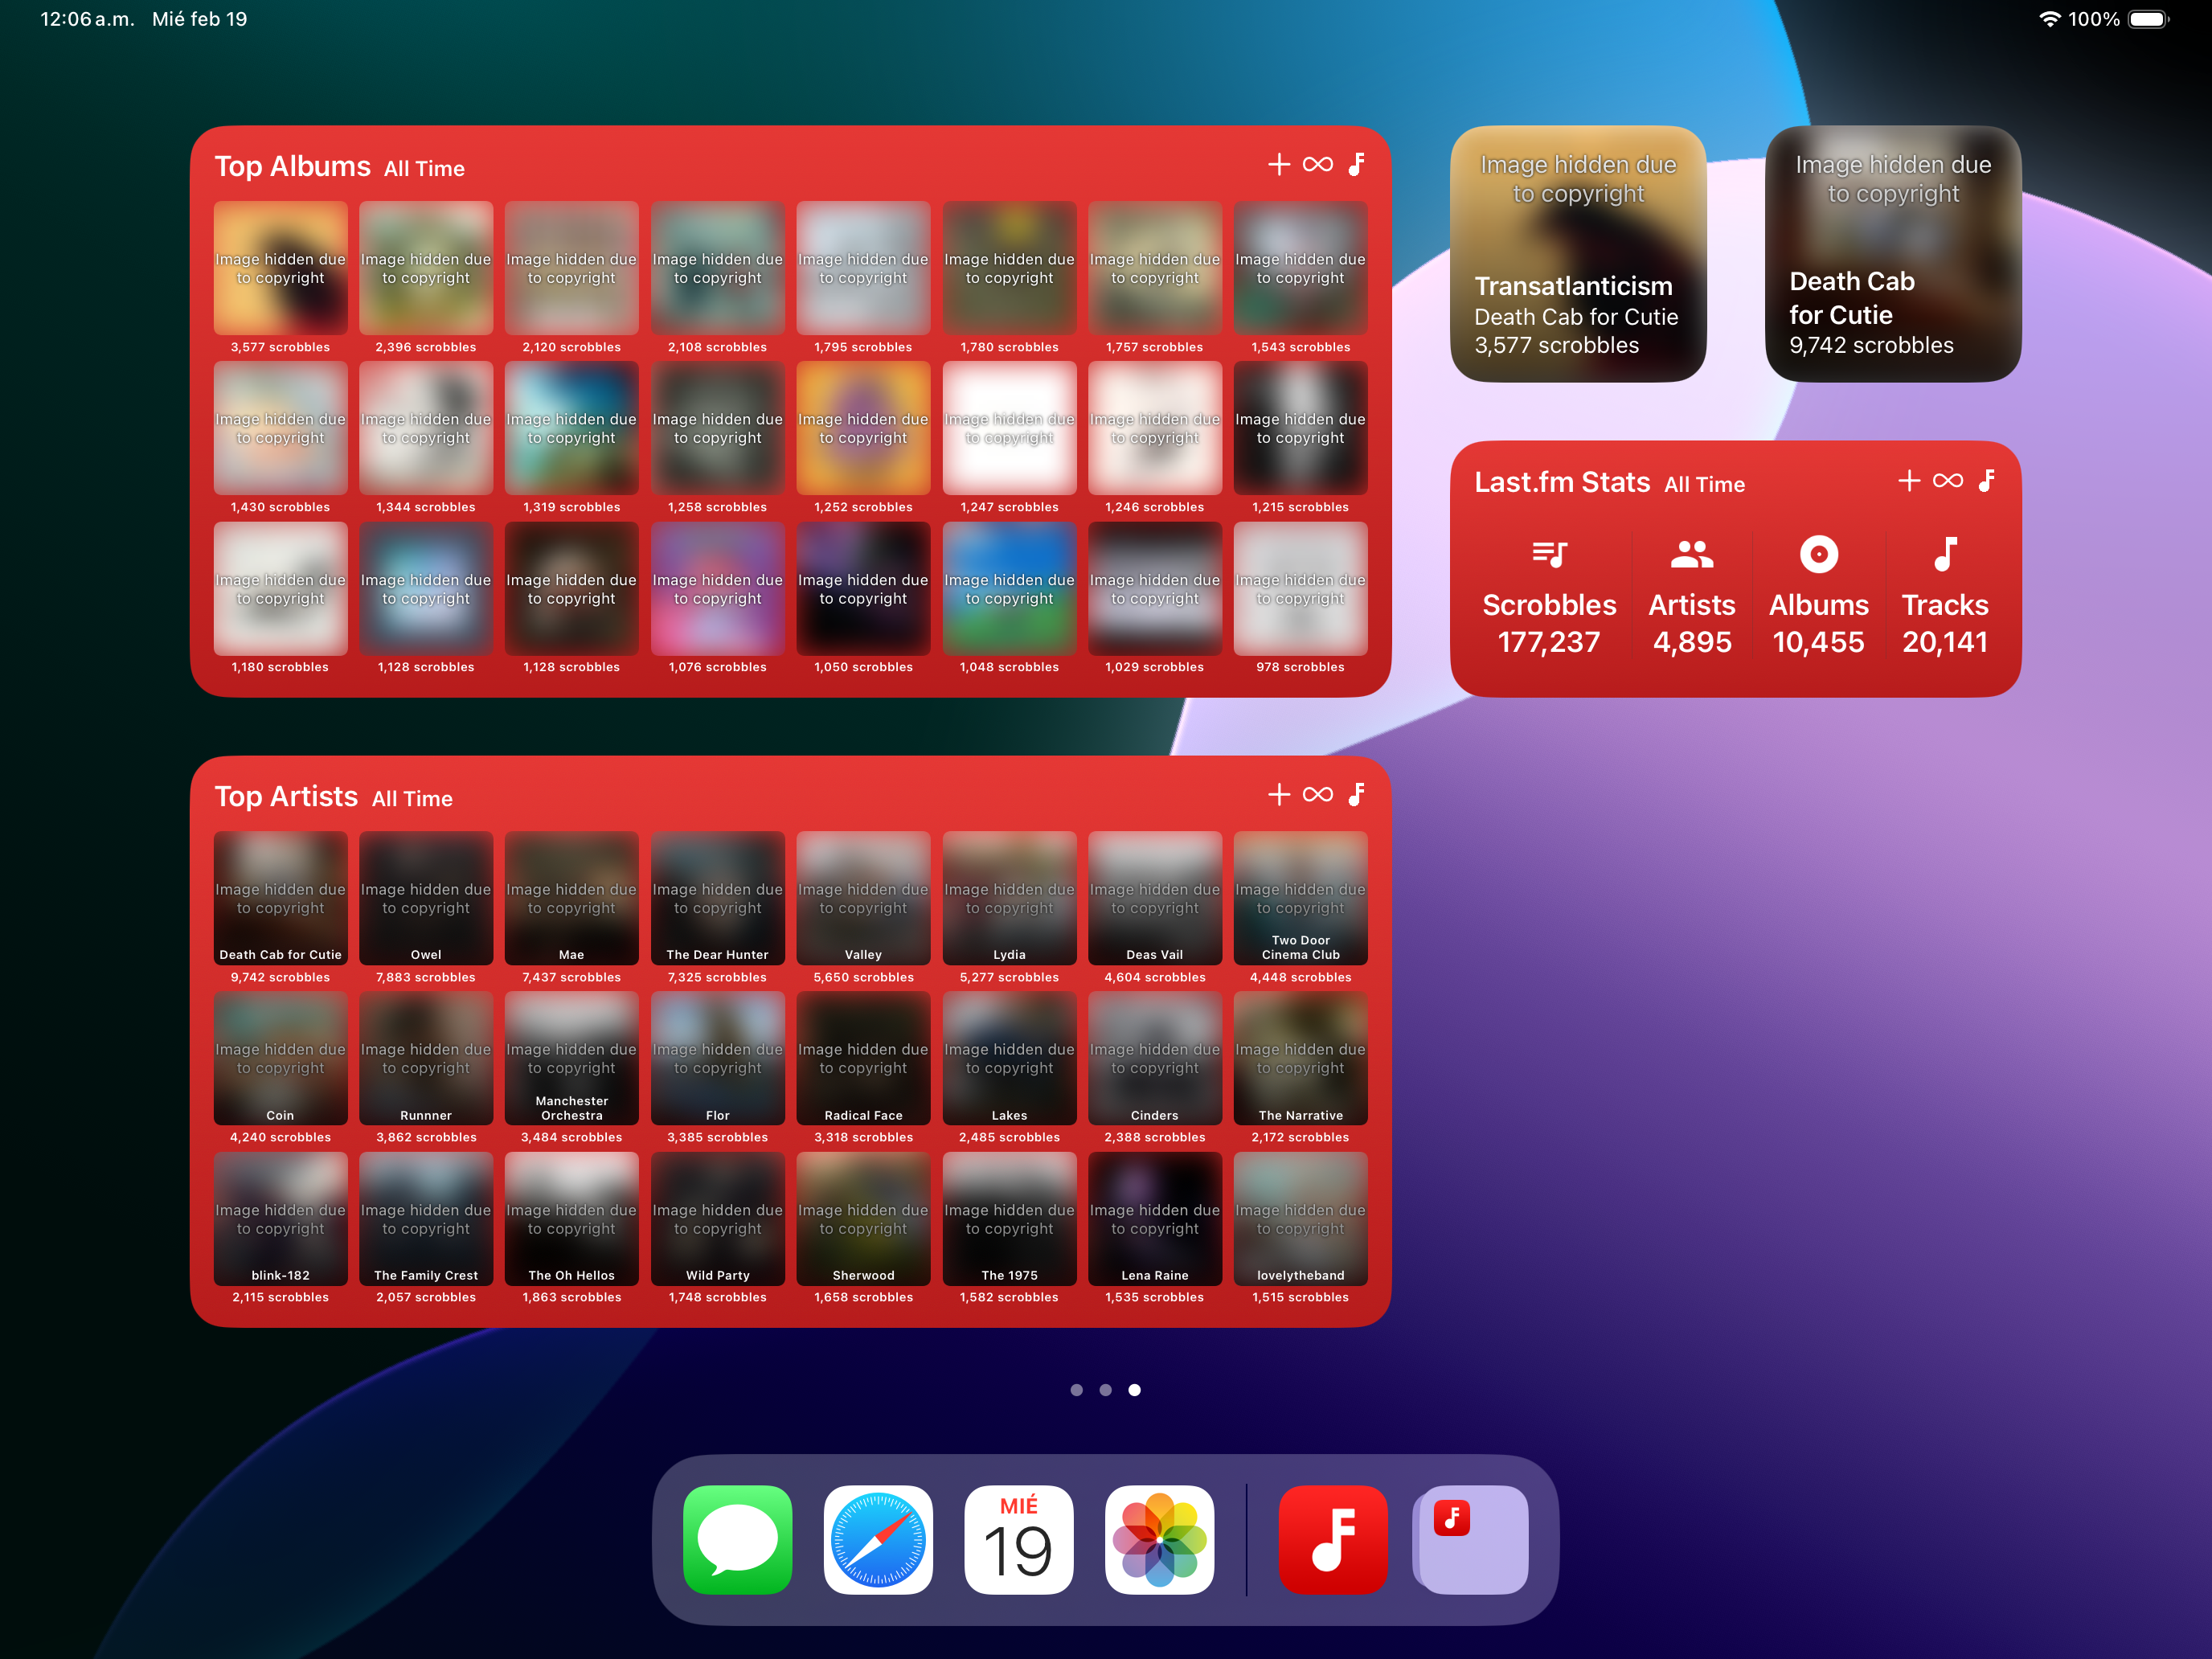This screenshot has width=2212, height=1659.
Task: Tap the 20,141 Tracks count
Action: pos(1945,642)
